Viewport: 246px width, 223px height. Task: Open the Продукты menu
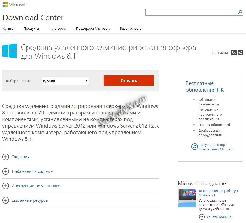pos(31,29)
